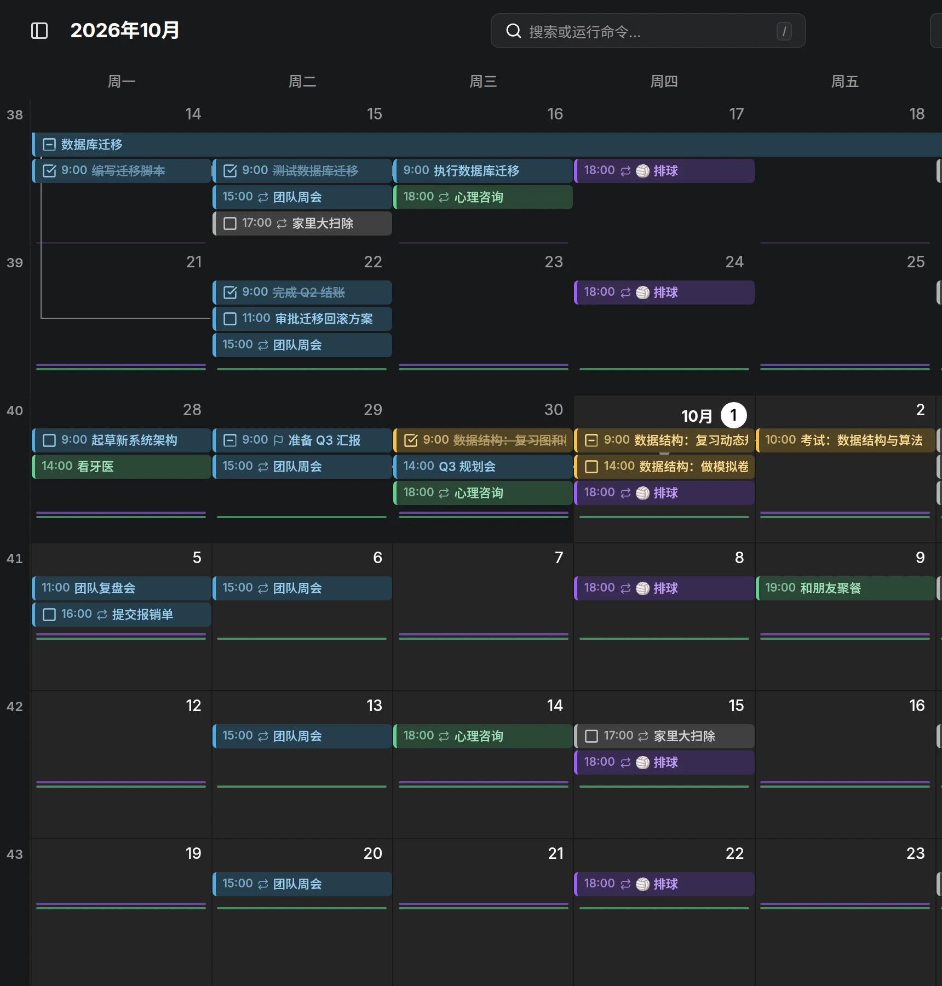Uncheck the 测试数据库迁移 task checkbox
This screenshot has width=942, height=986.
[230, 171]
